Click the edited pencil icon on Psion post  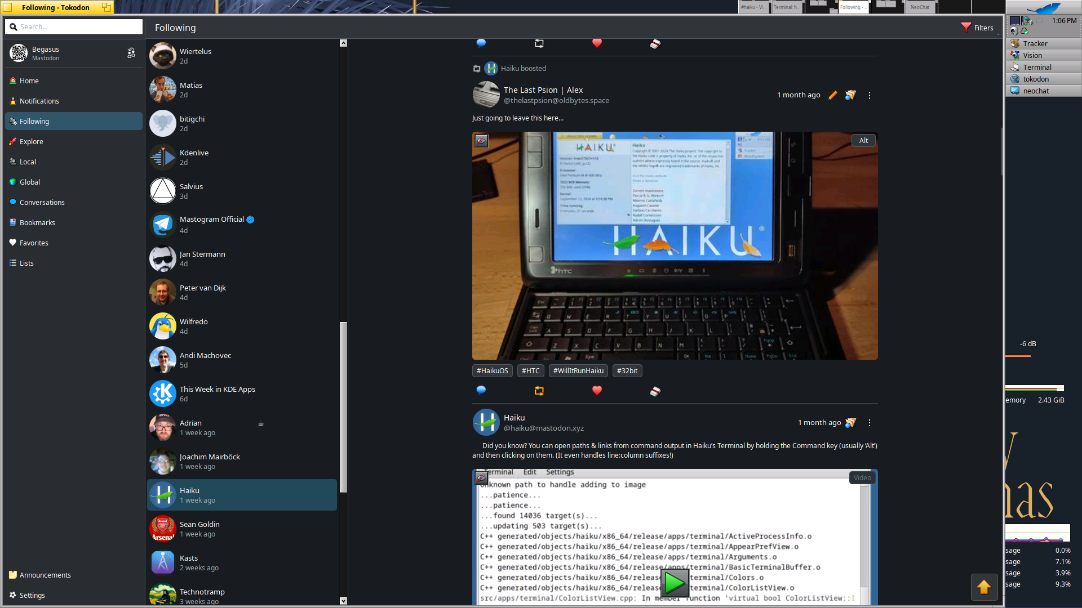coord(833,95)
